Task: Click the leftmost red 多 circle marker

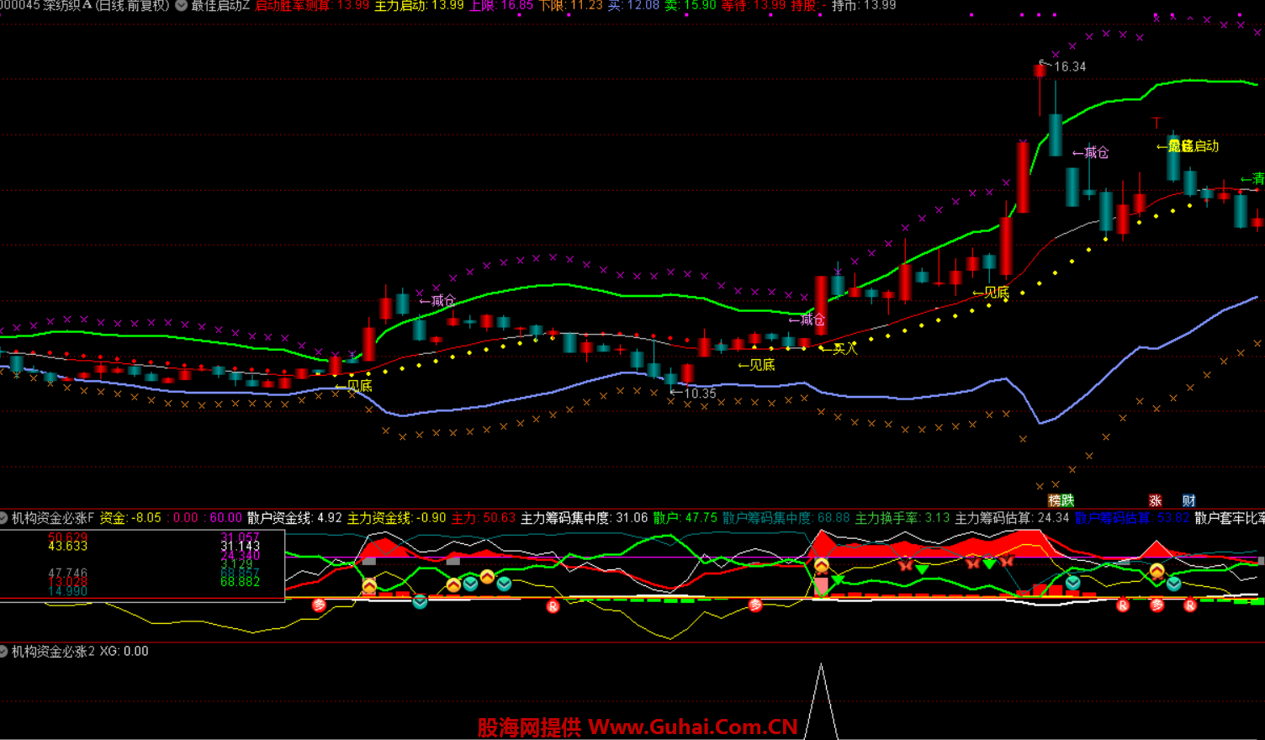Action: click(319, 605)
